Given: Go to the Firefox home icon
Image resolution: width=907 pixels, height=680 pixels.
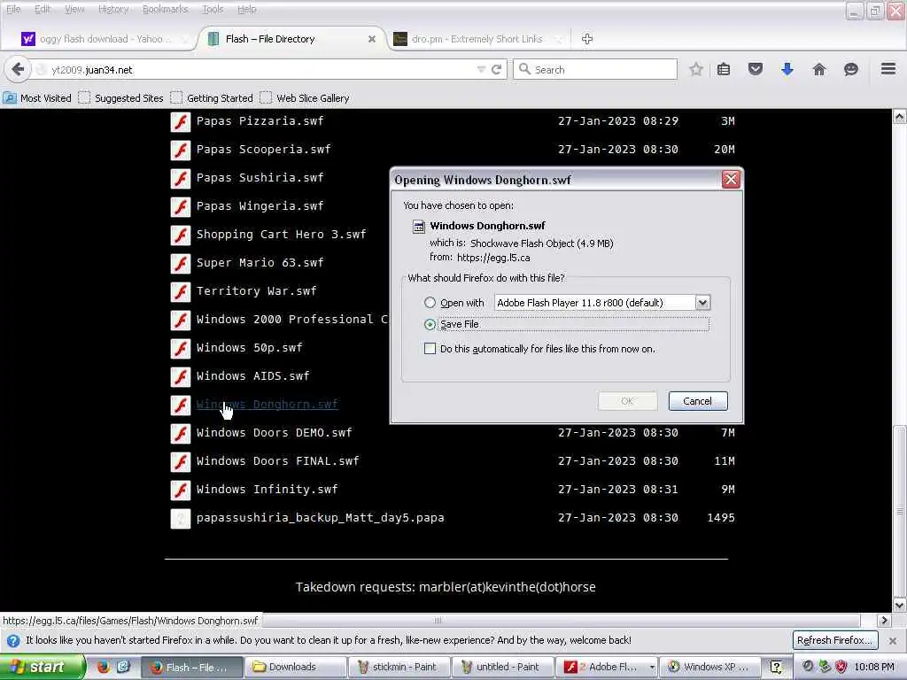Looking at the screenshot, I should click(818, 69).
